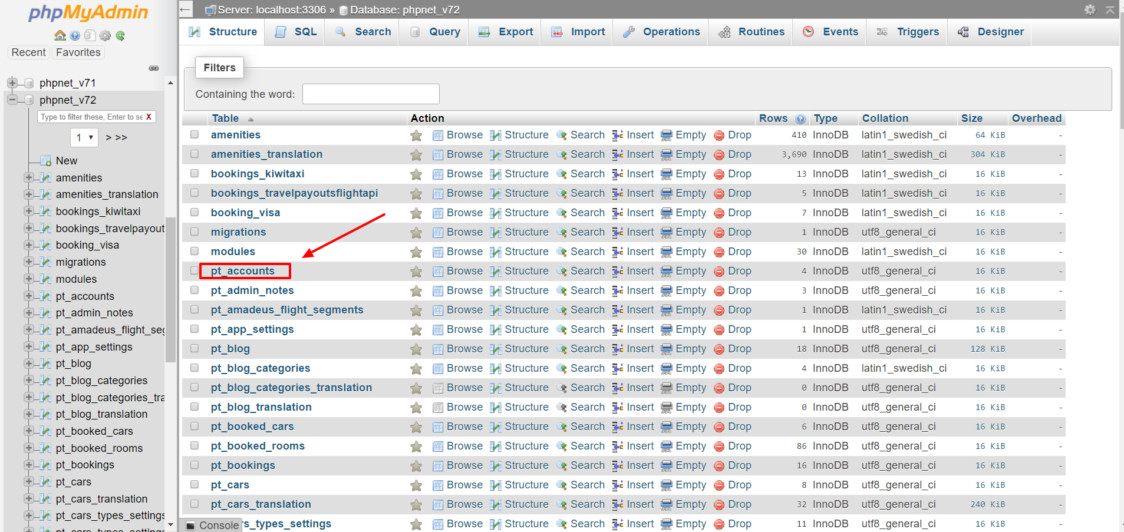Click the hide navigation arrow icon

pyautogui.click(x=185, y=9)
